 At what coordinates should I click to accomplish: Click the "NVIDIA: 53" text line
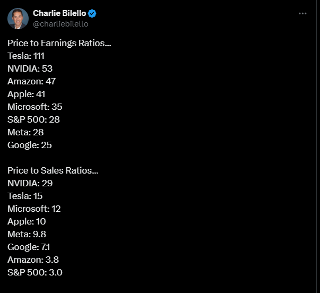30,68
